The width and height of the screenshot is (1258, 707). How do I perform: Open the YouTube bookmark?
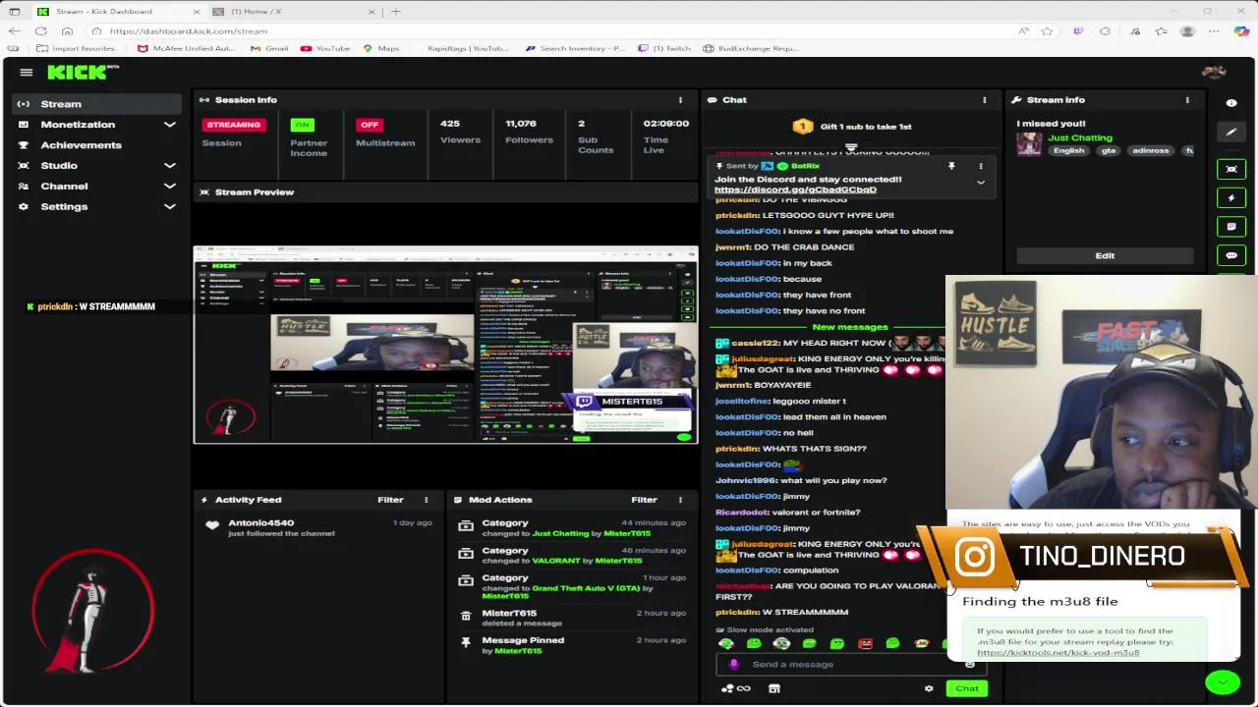coord(325,48)
